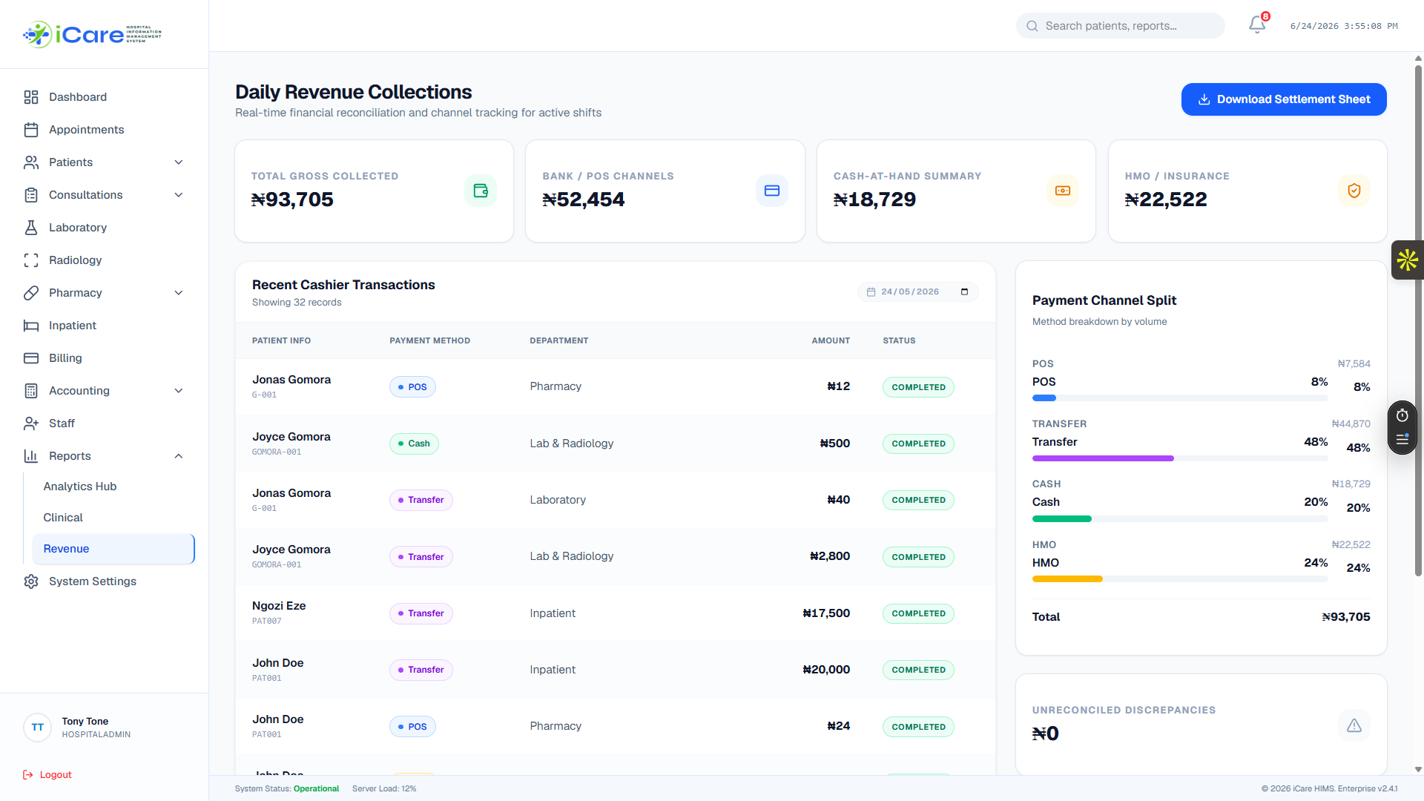Click the Consultations clipboard icon
Screen dimensions: 1424x801
[31, 195]
